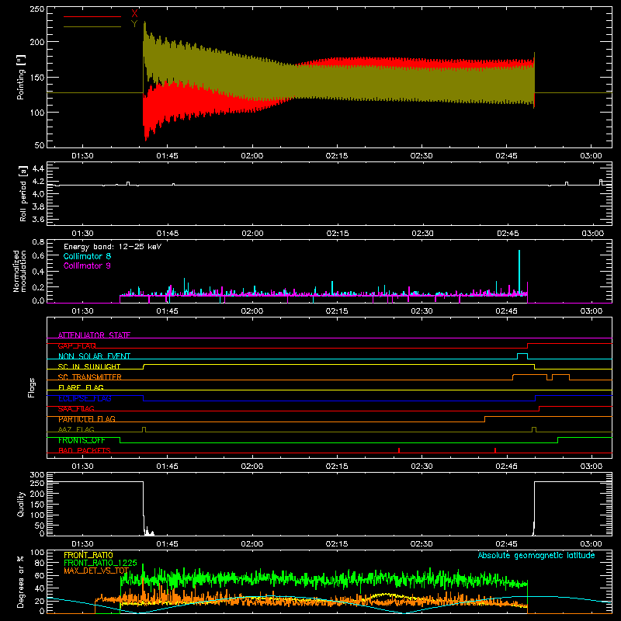Select the FRONT_RATIO_1225 legend label
Viewport: 621px width, 621px height.
100,563
